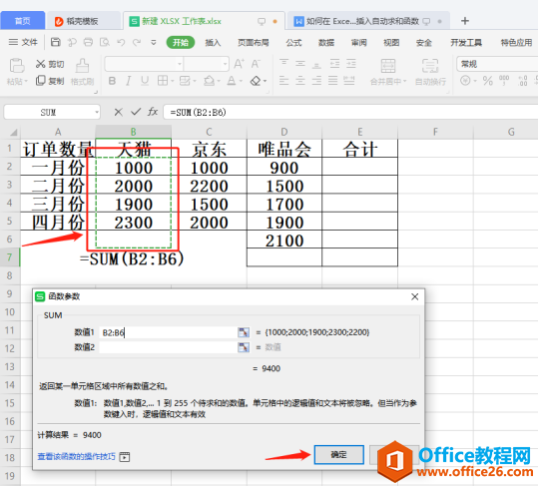
Task: Open 查看该函数的操作技巧 link
Action: tap(76, 457)
